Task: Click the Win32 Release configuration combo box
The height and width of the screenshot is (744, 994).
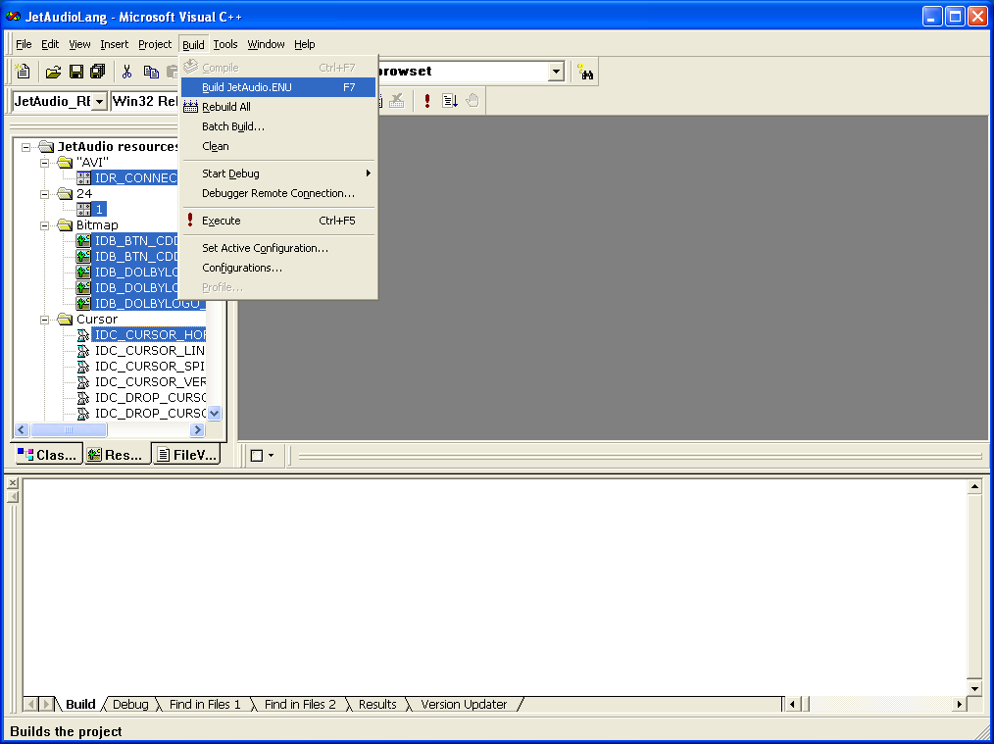Action: tap(144, 101)
